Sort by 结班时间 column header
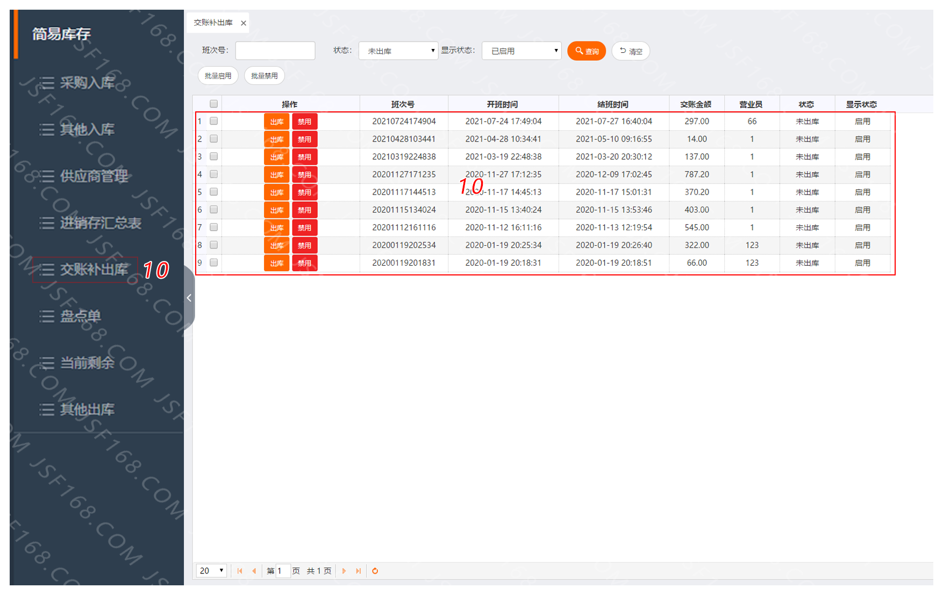This screenshot has height=595, width=943. [x=613, y=104]
